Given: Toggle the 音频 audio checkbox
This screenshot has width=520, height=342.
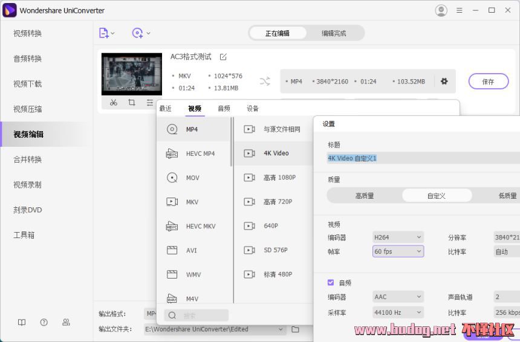Looking at the screenshot, I should 331,282.
